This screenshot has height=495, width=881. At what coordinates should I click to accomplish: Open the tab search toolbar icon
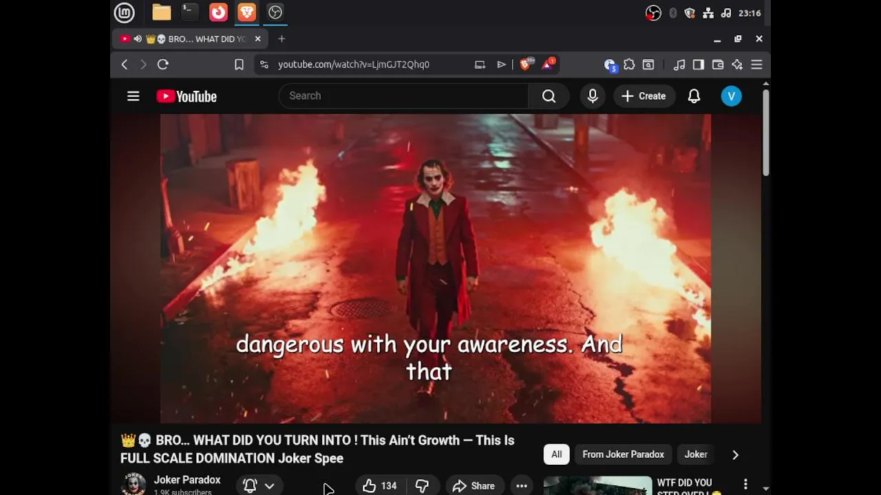coord(648,65)
